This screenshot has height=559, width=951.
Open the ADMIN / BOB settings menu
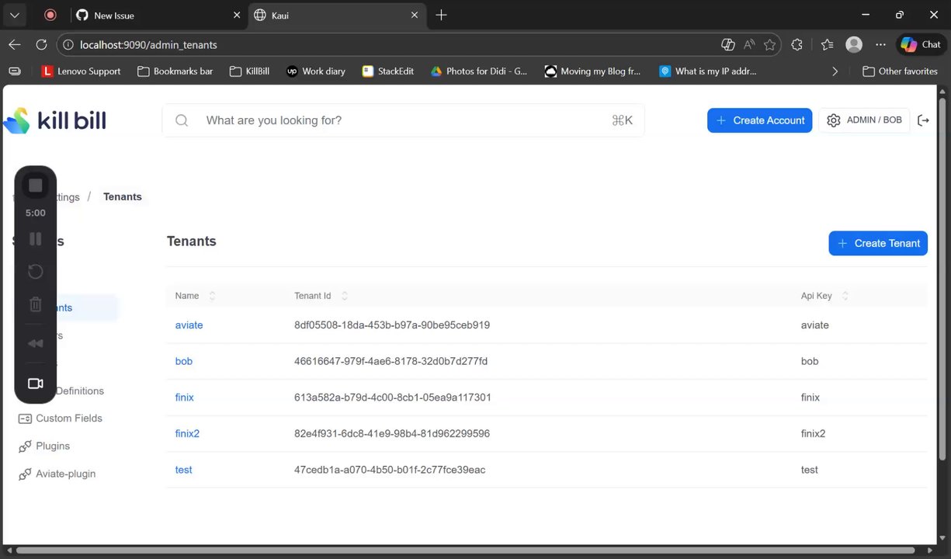click(x=864, y=120)
